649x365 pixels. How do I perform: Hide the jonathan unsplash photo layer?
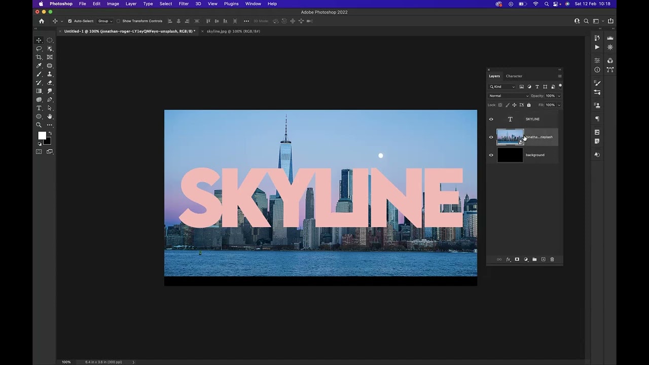(491, 137)
